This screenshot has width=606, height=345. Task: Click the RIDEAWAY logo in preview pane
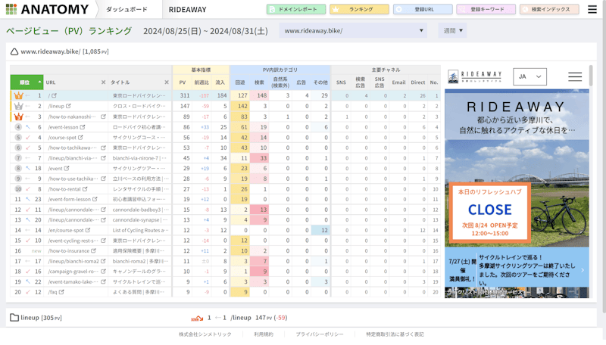[475, 76]
